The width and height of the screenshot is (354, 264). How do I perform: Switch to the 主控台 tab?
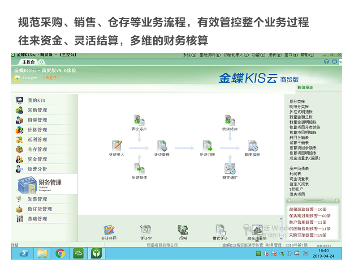pyautogui.click(x=29, y=62)
